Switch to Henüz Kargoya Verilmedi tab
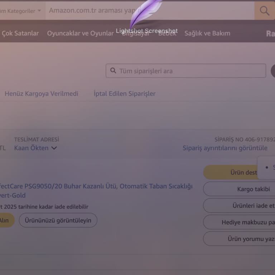This screenshot has height=275, width=275. pos(42,94)
